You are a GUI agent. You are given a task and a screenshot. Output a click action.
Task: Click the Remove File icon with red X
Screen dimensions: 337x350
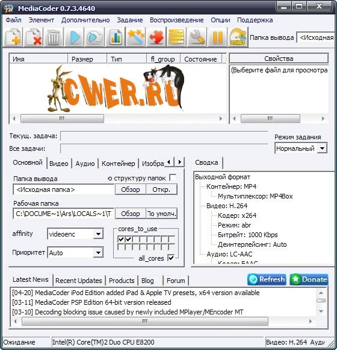pos(33,37)
